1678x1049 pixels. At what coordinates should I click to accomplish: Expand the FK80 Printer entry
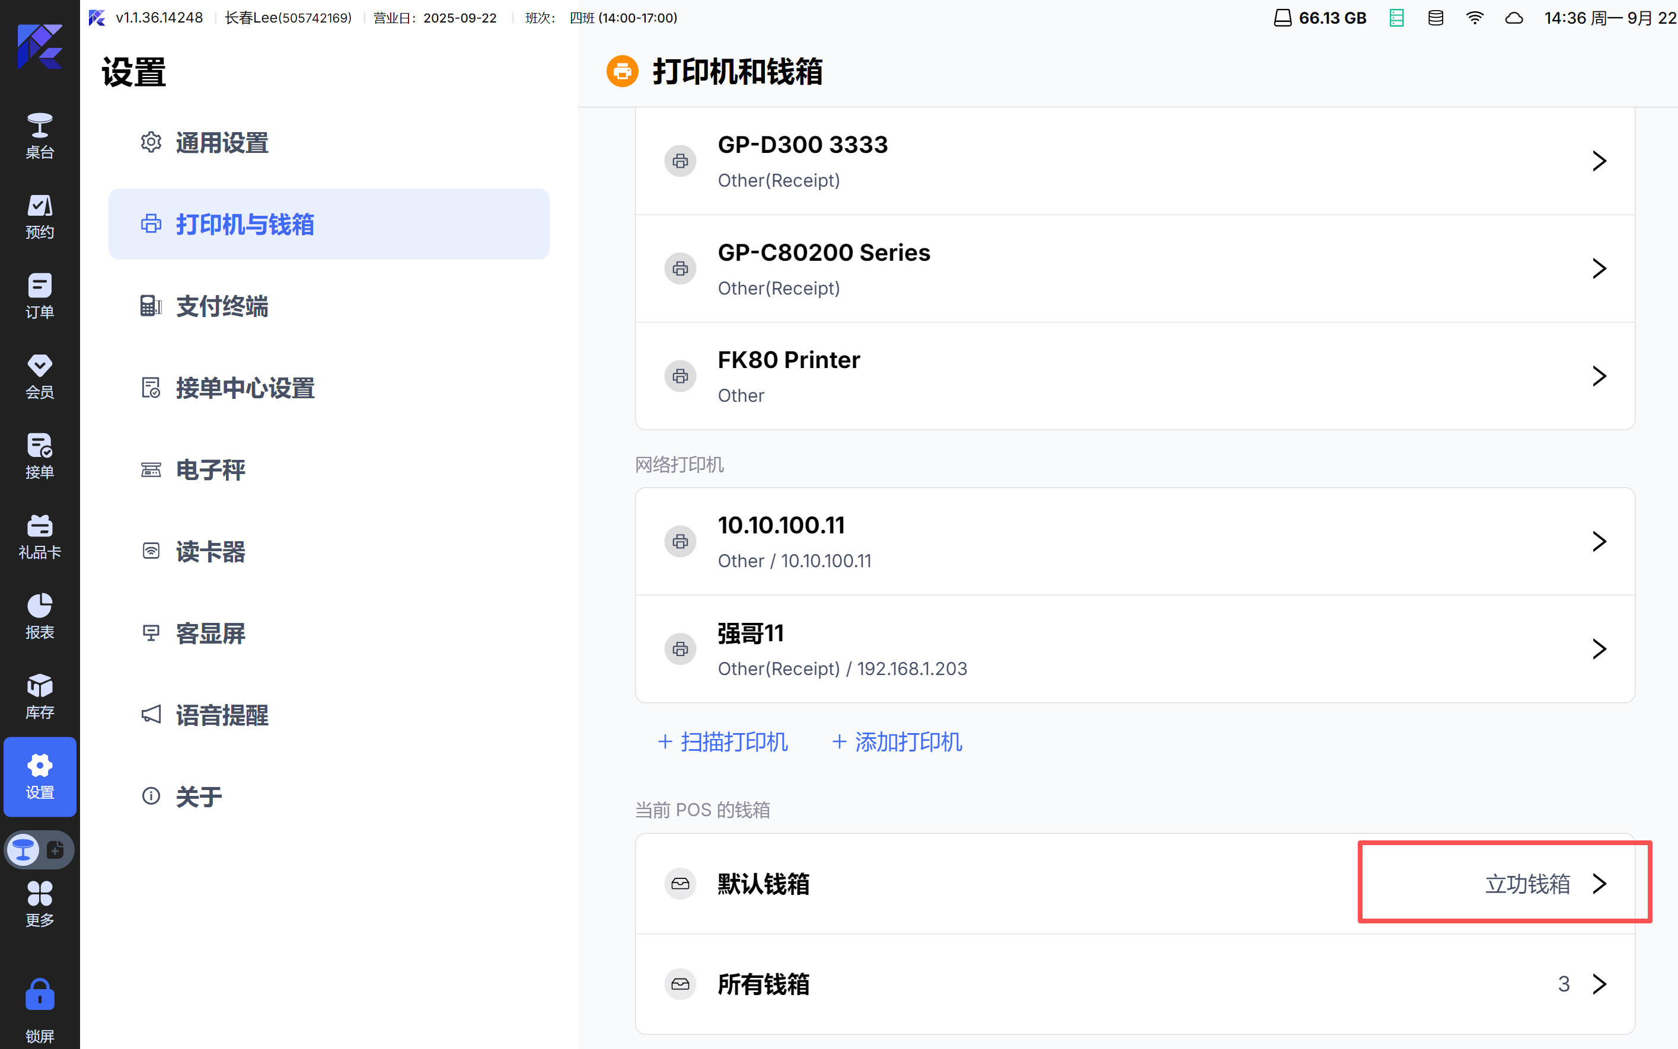(x=1135, y=376)
